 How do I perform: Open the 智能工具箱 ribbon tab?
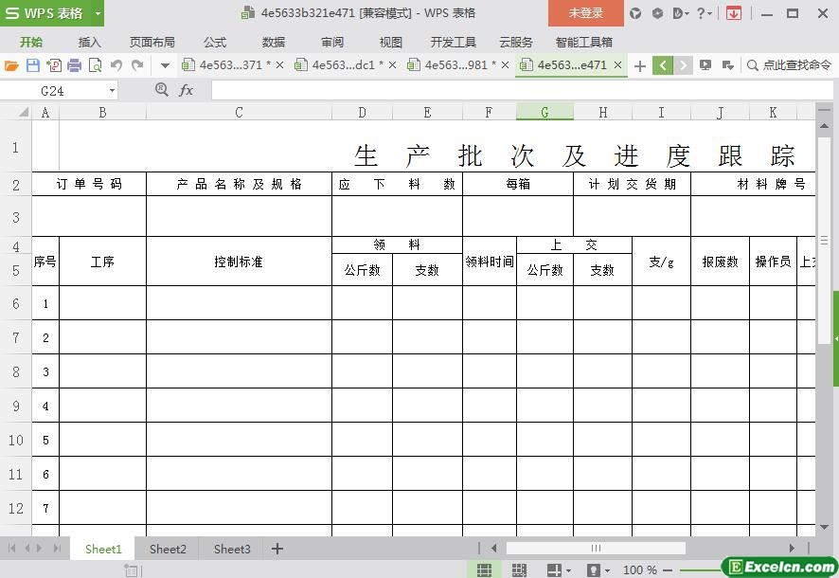coord(584,43)
